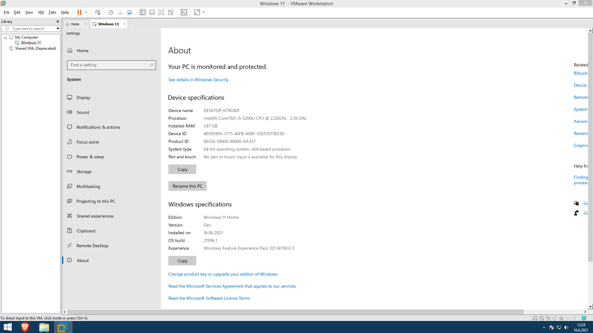Open Brave browser from the taskbar
The width and height of the screenshot is (593, 333).
25,327
